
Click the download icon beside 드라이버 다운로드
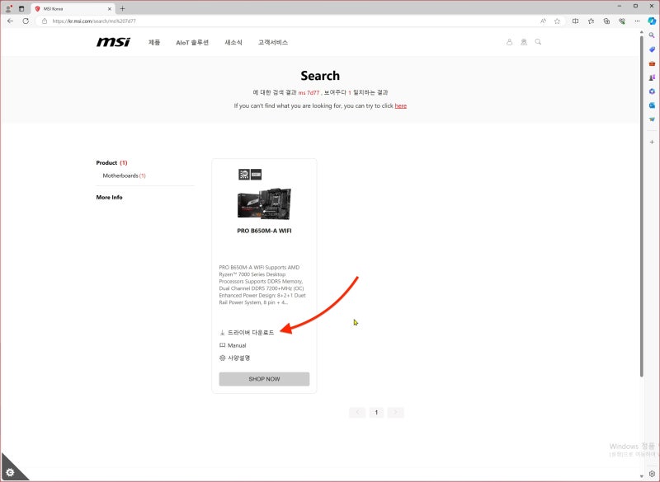coord(222,332)
